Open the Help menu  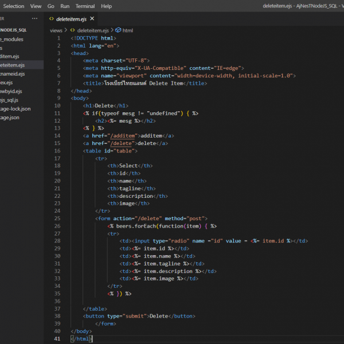coord(106,6)
